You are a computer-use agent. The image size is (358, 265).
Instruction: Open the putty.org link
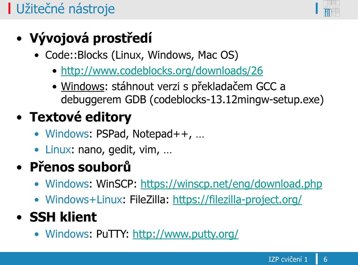point(185,234)
